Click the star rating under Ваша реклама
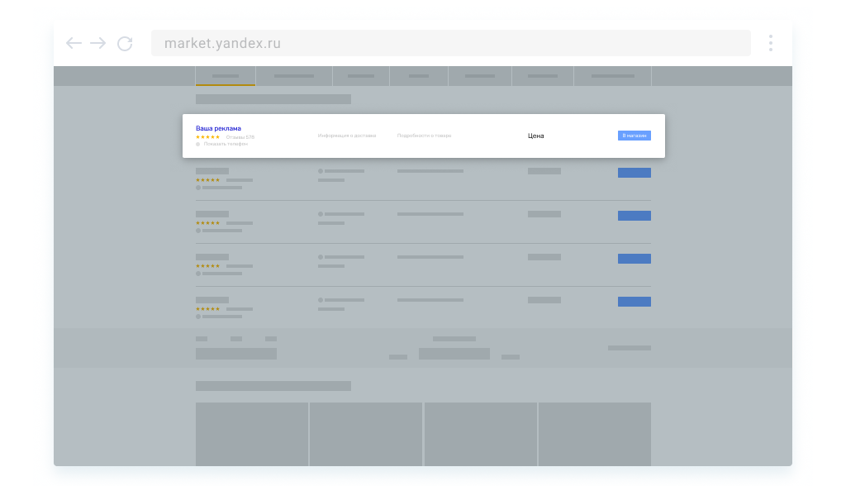The width and height of the screenshot is (846, 486). (207, 137)
